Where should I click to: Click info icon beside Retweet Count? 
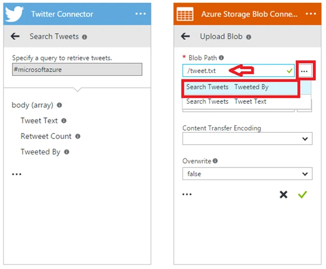coord(78,136)
